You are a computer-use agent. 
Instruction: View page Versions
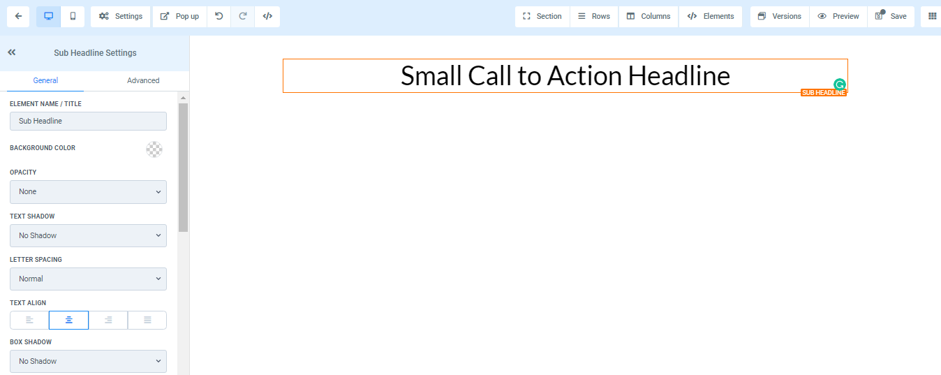[x=780, y=16]
